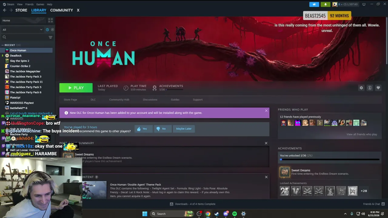
Task: Click the first locked achievement icon
Action: tap(285, 191)
